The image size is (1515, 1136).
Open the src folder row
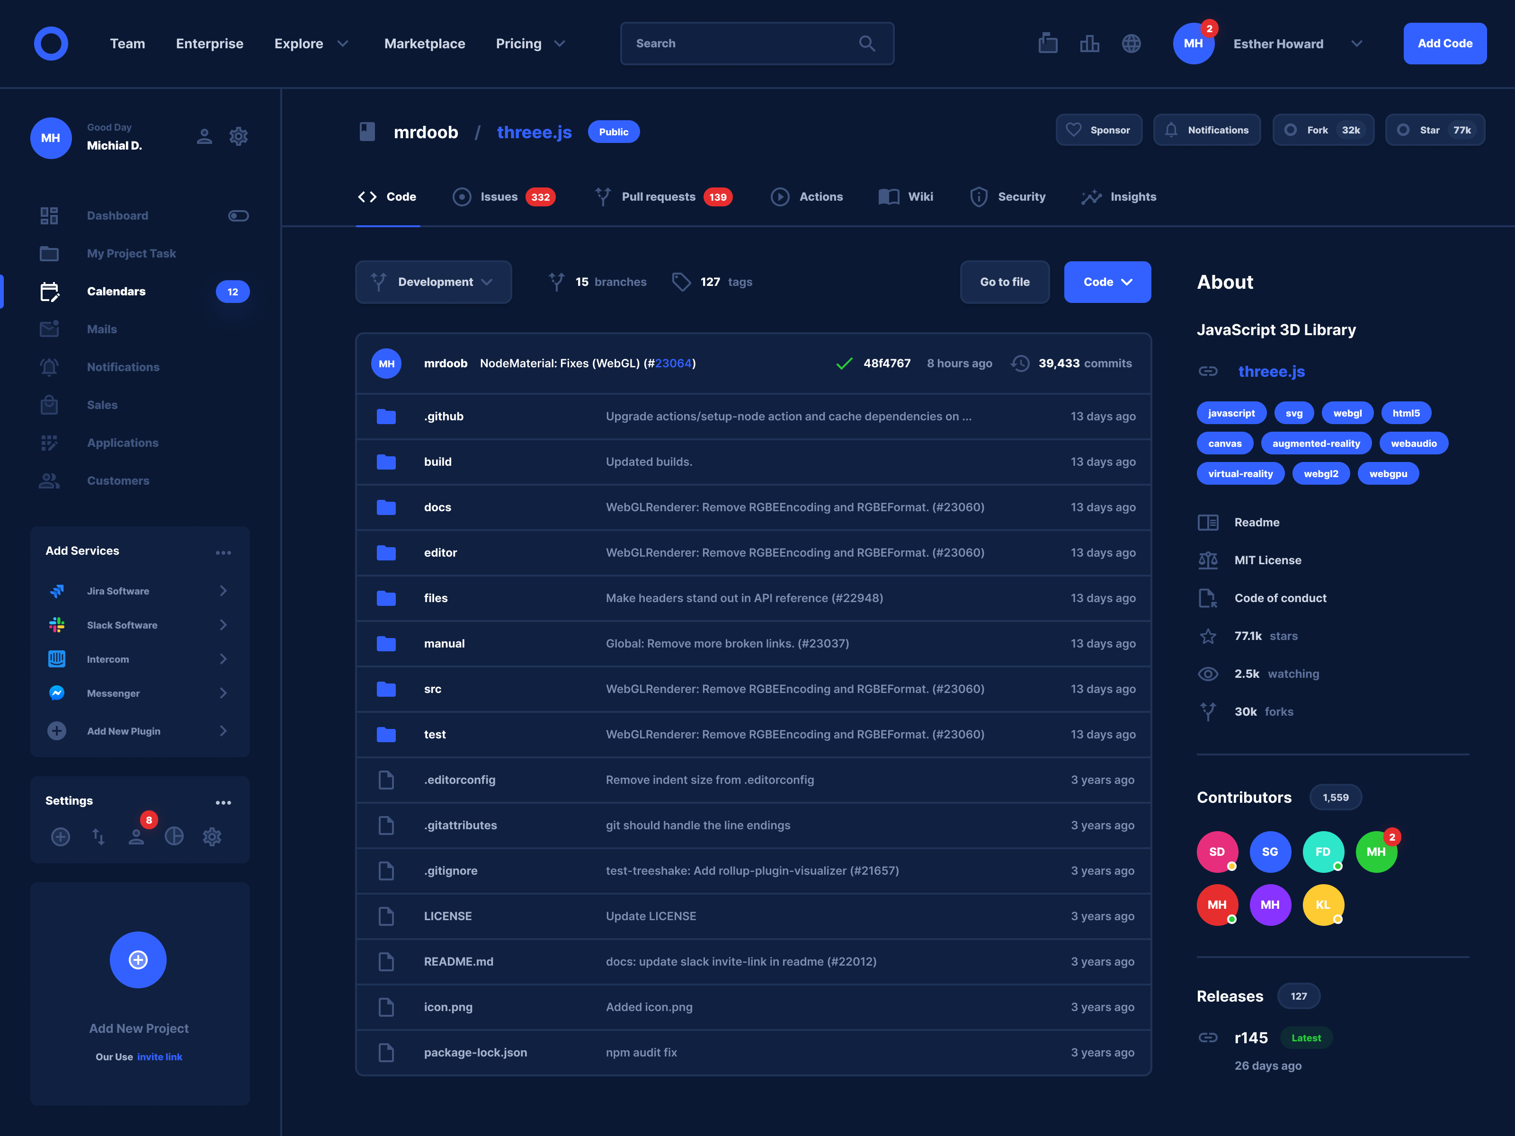753,689
